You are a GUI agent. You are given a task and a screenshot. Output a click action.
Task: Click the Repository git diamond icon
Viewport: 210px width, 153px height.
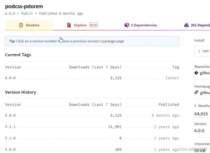(x=196, y=73)
